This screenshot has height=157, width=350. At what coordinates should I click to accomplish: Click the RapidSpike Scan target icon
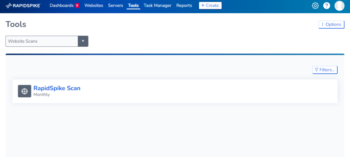tap(25, 91)
